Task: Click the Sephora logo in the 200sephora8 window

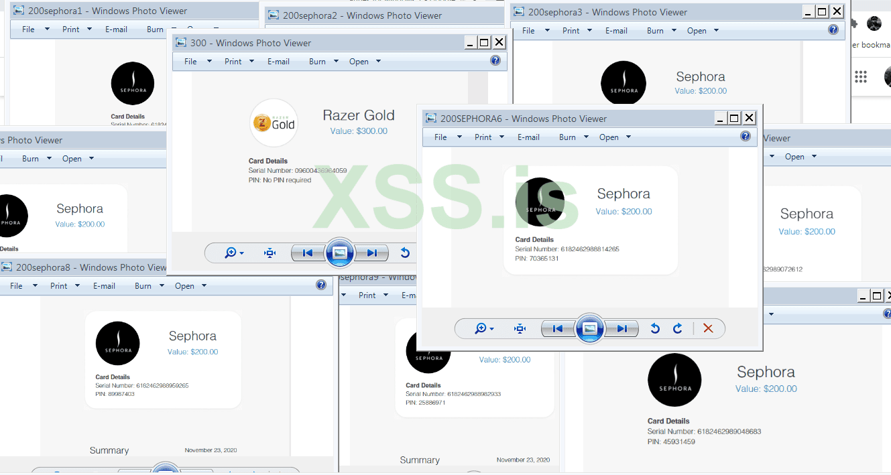Action: pyautogui.click(x=118, y=343)
